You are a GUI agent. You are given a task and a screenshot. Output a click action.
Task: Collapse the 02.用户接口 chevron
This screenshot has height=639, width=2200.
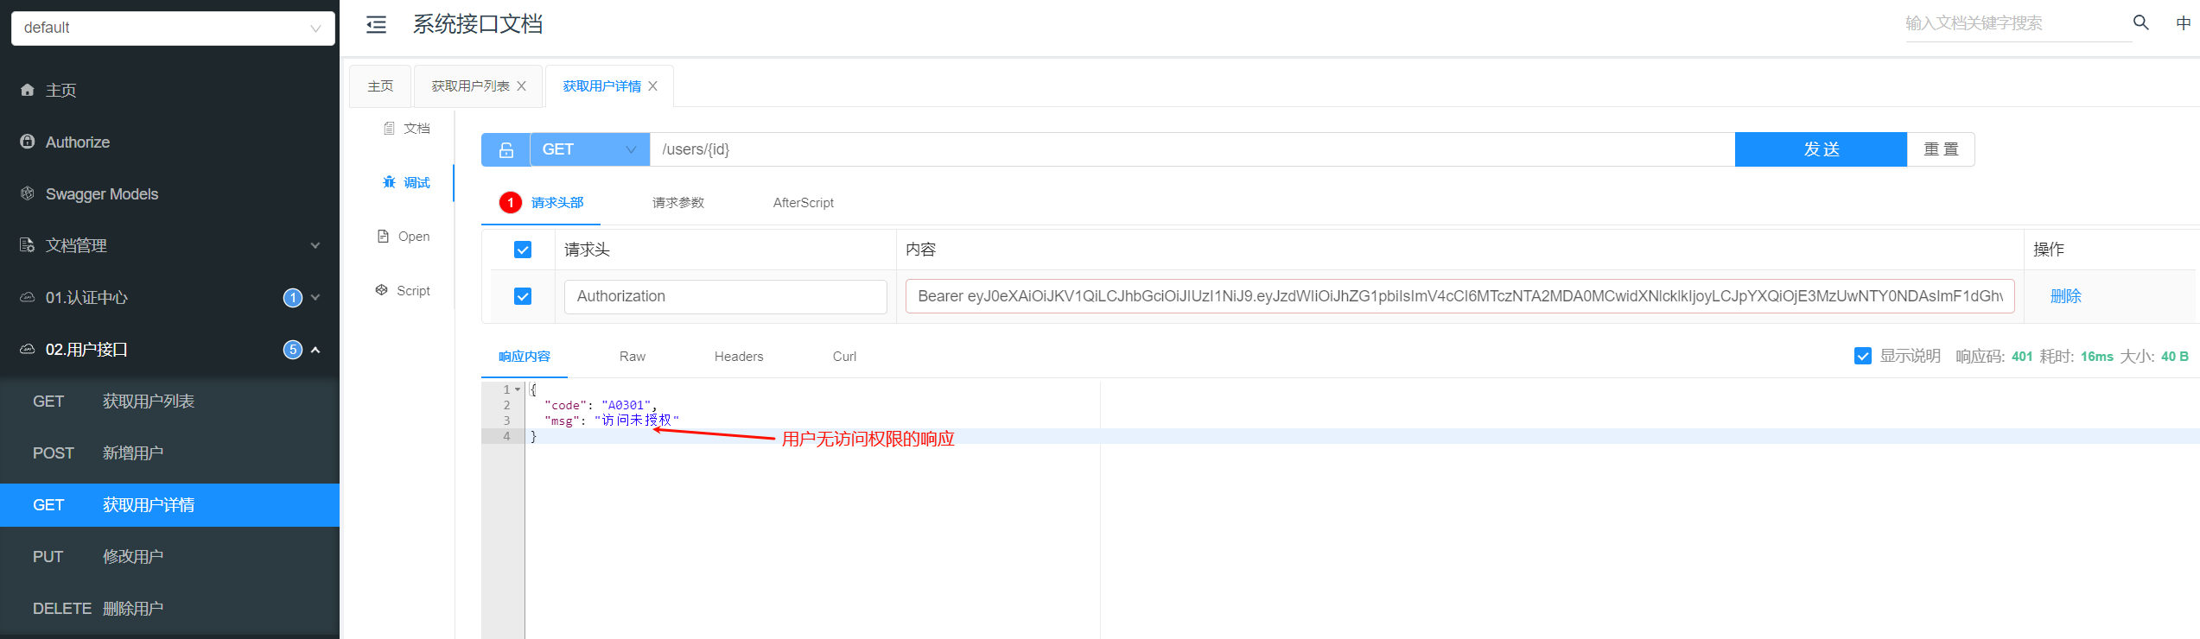(x=315, y=350)
